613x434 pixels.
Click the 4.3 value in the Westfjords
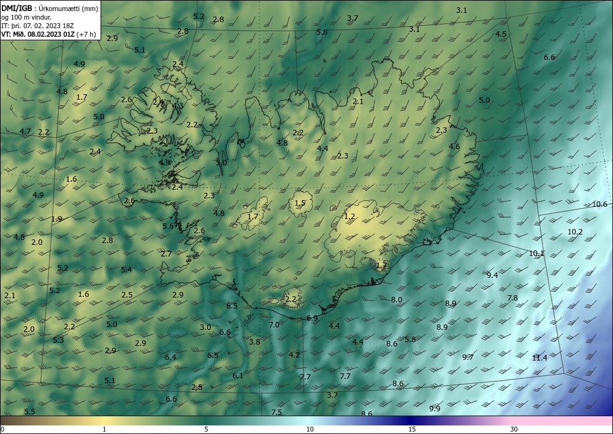point(178,105)
